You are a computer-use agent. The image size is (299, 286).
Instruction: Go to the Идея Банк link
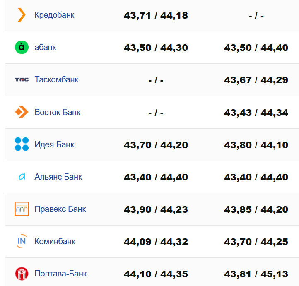(55, 144)
